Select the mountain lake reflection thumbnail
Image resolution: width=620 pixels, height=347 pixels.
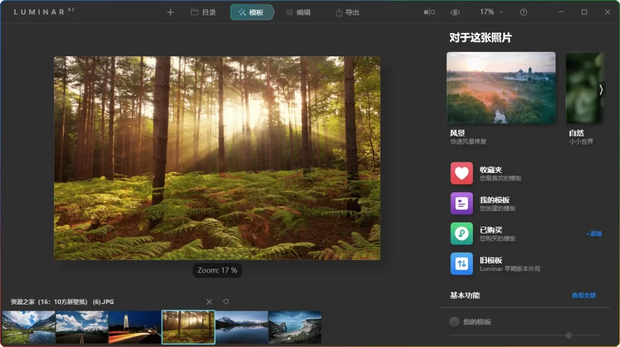[x=242, y=327]
